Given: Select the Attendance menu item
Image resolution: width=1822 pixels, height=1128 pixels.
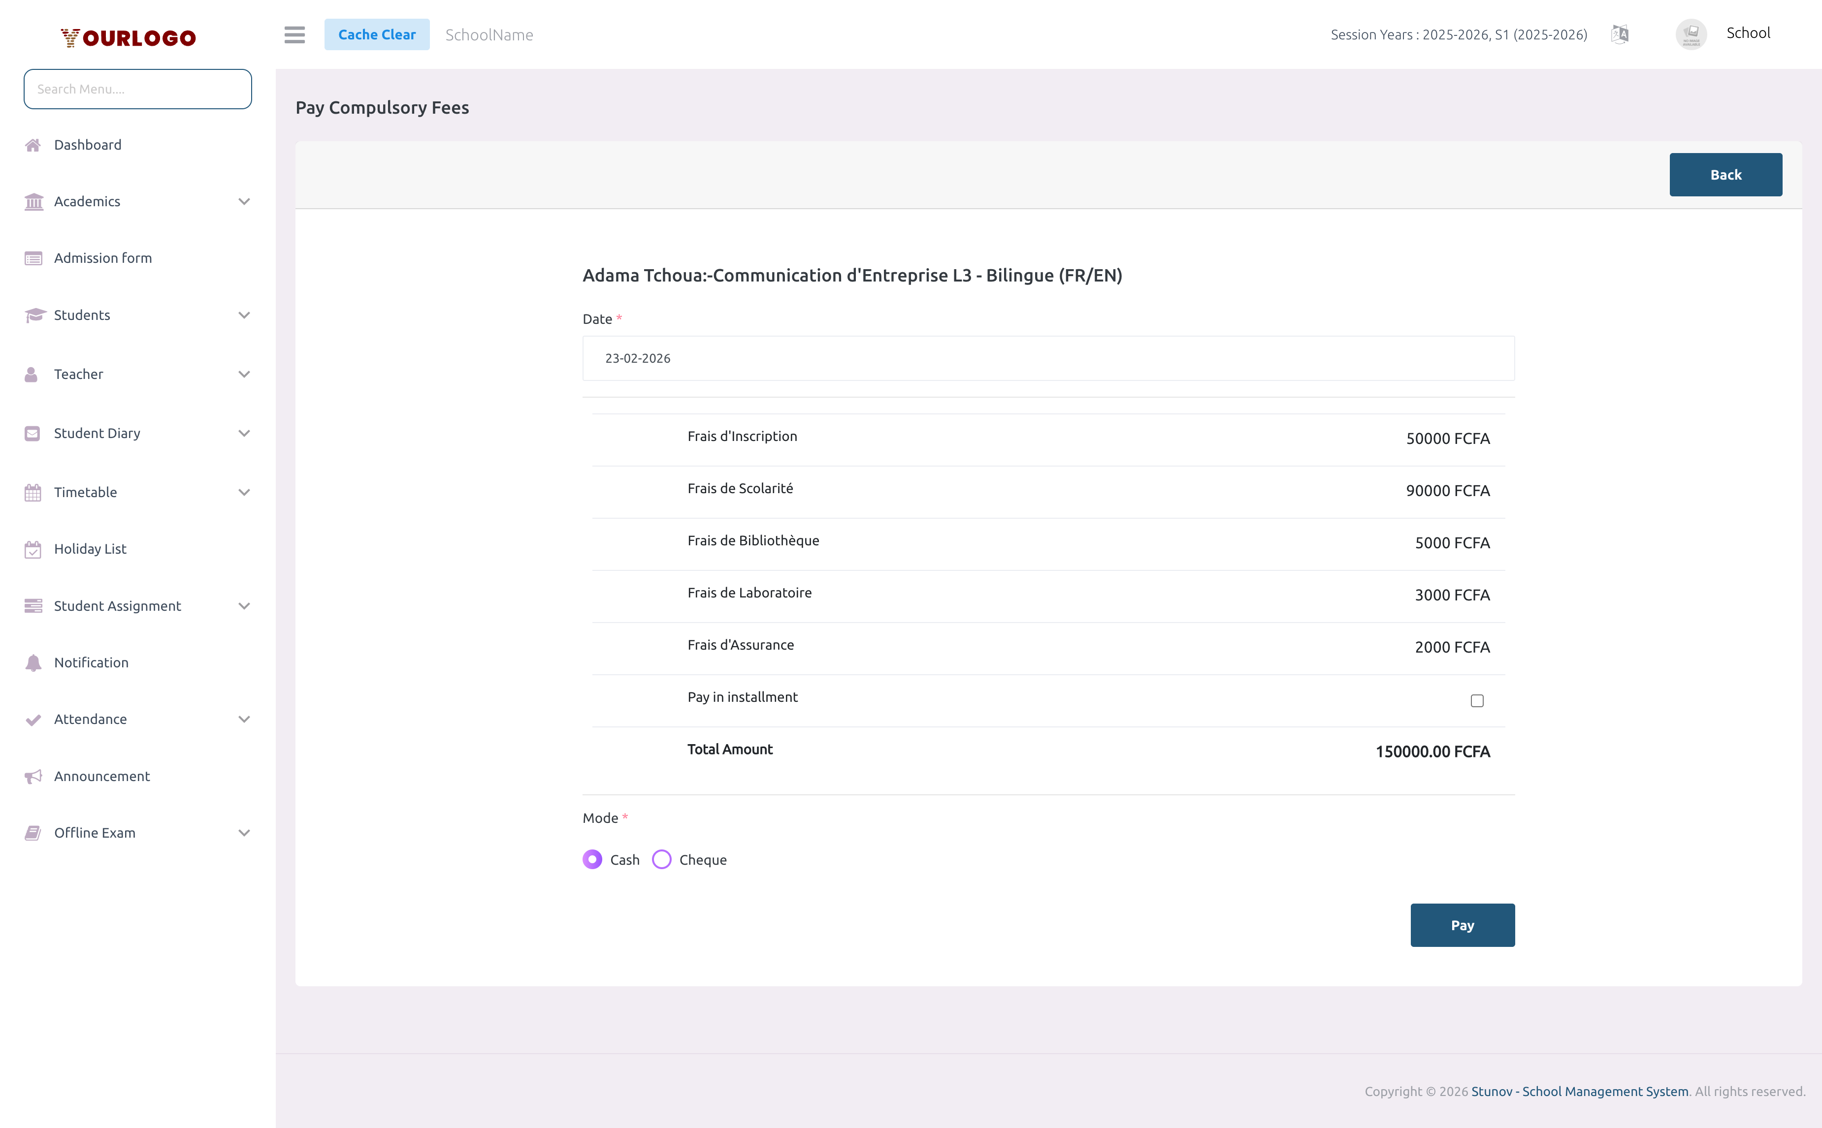Looking at the screenshot, I should [91, 719].
